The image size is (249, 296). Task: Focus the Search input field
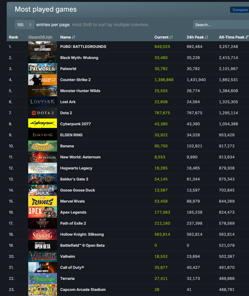click(221, 25)
